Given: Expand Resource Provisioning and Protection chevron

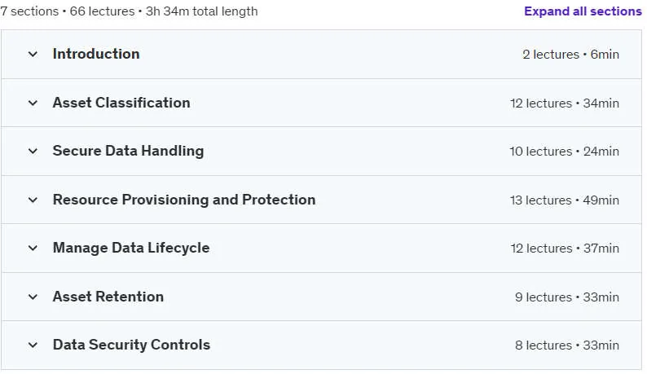Looking at the screenshot, I should (x=33, y=200).
